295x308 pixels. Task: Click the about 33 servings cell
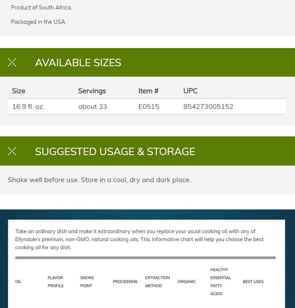92,107
